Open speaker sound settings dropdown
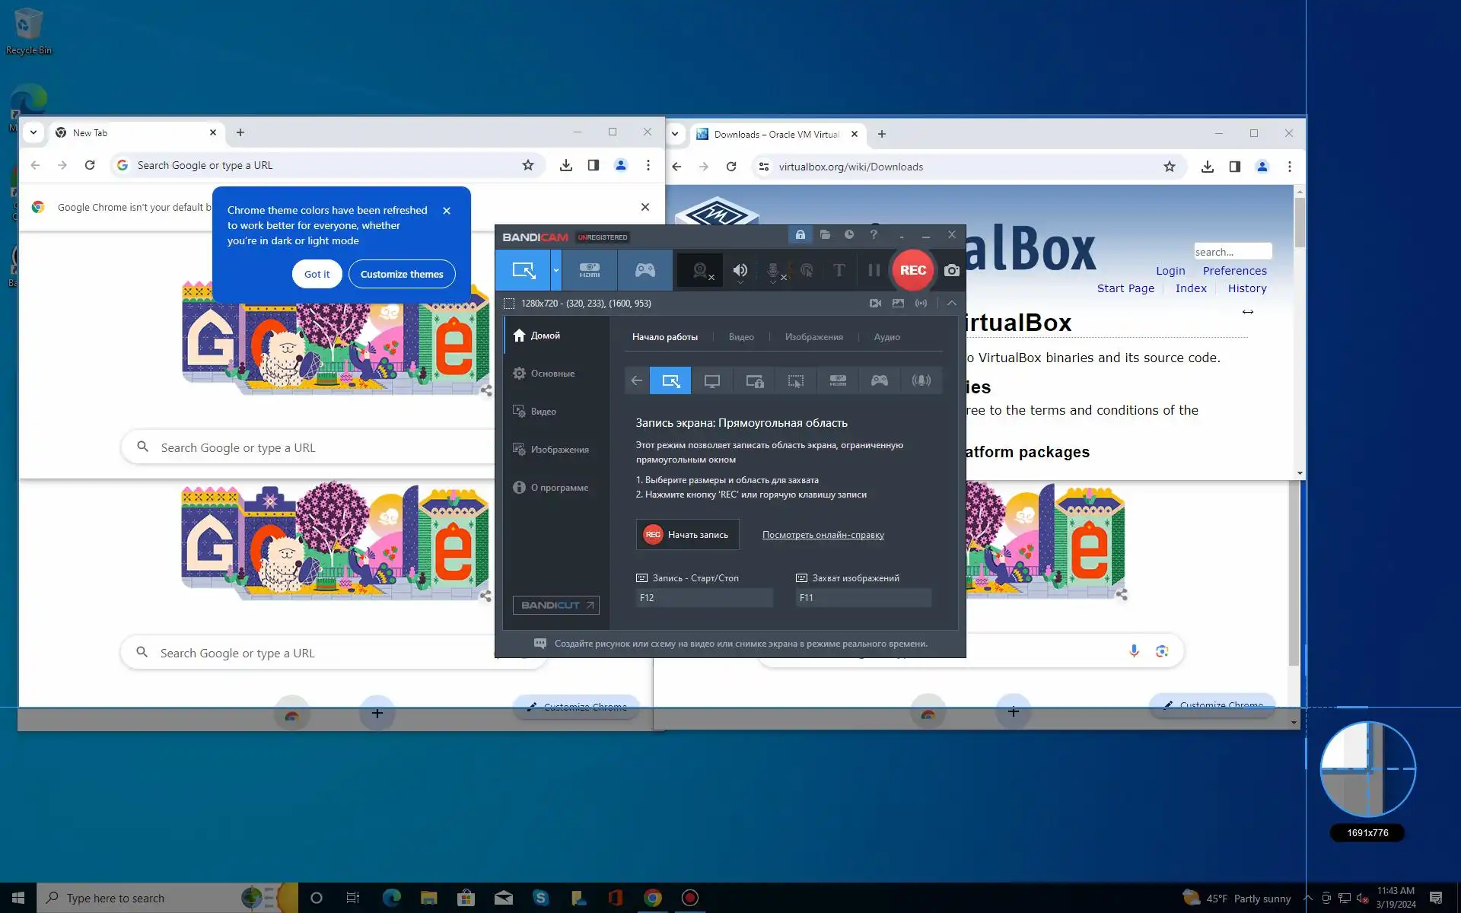This screenshot has height=913, width=1461. click(740, 282)
